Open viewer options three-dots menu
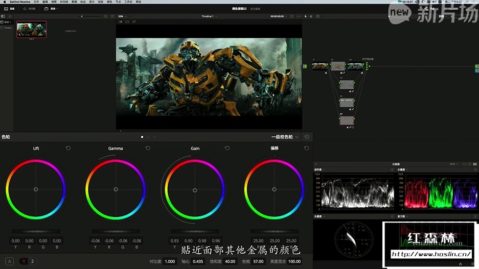 [x=299, y=16]
